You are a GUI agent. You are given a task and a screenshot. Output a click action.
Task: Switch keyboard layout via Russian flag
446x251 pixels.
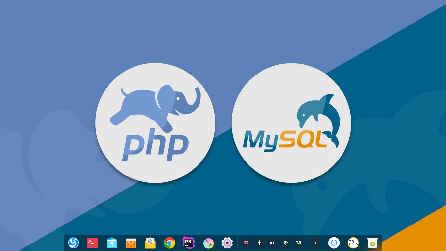pyautogui.click(x=247, y=243)
